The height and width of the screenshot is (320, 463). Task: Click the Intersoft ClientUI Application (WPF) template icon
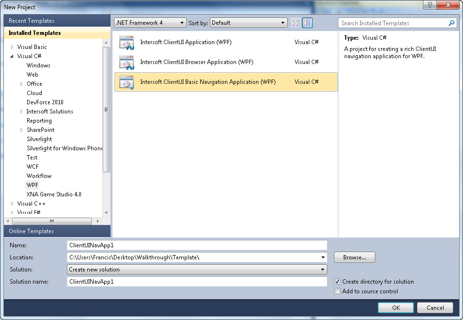[127, 43]
